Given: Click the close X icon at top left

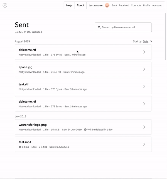Looking at the screenshot, I should 5,5.
